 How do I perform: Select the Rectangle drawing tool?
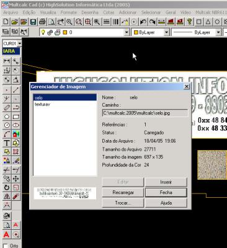16,117
